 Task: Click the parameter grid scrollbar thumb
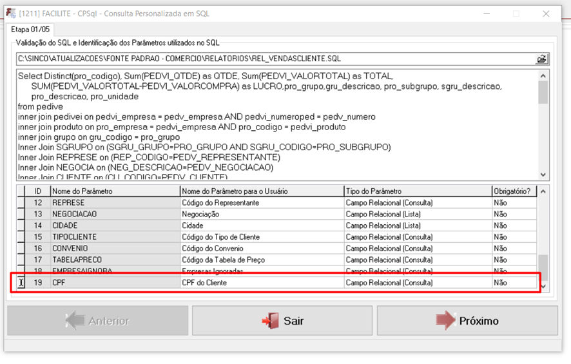tap(543, 267)
